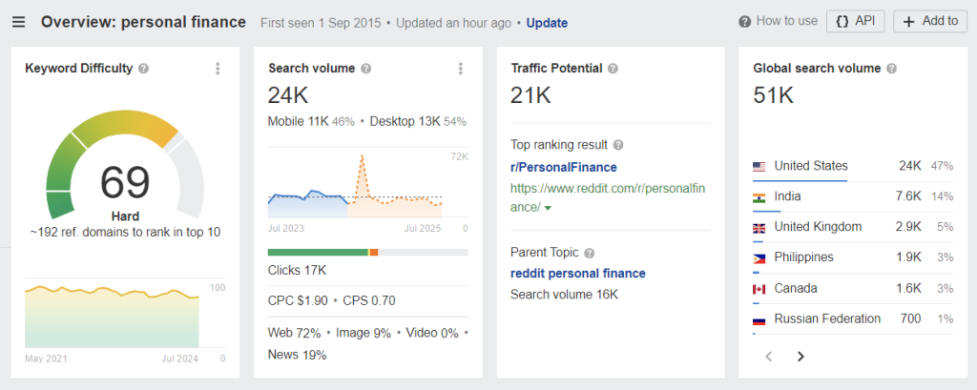Open the r/PersonalFinance result link
Screen dimensions: 977x390
click(x=563, y=168)
